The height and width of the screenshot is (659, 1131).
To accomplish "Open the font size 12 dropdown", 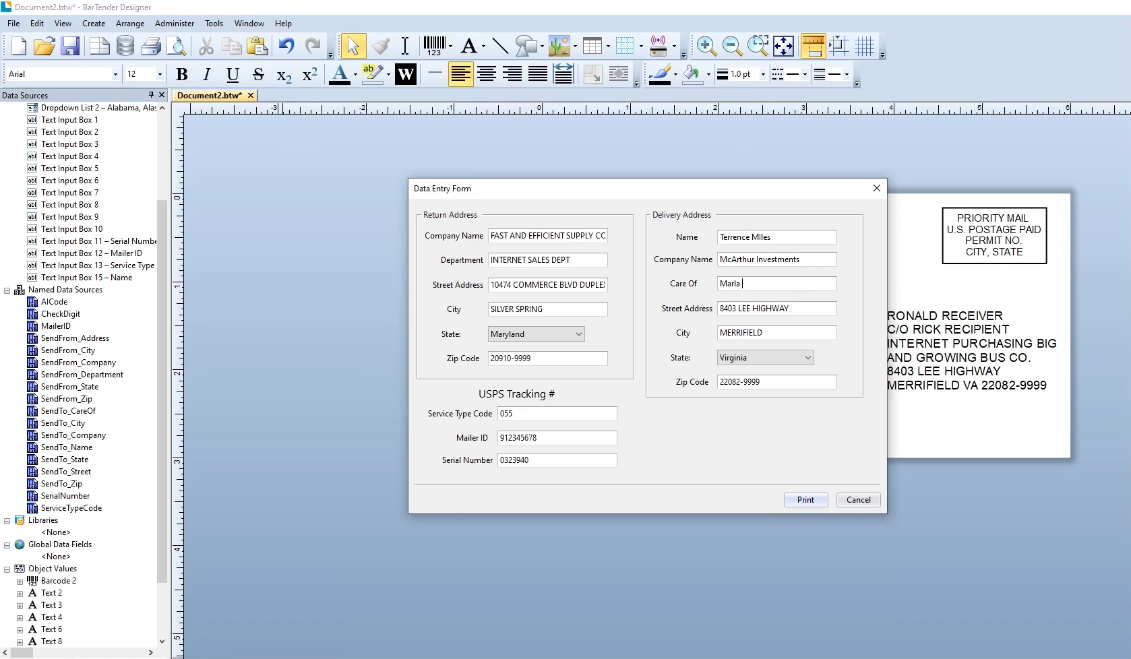I will [x=160, y=74].
